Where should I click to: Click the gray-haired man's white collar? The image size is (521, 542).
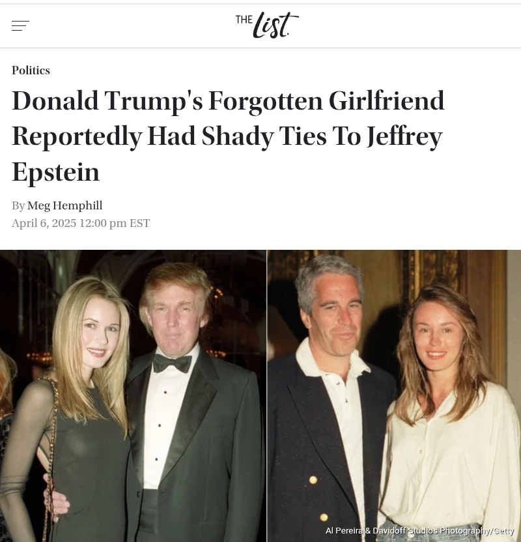coord(331,359)
